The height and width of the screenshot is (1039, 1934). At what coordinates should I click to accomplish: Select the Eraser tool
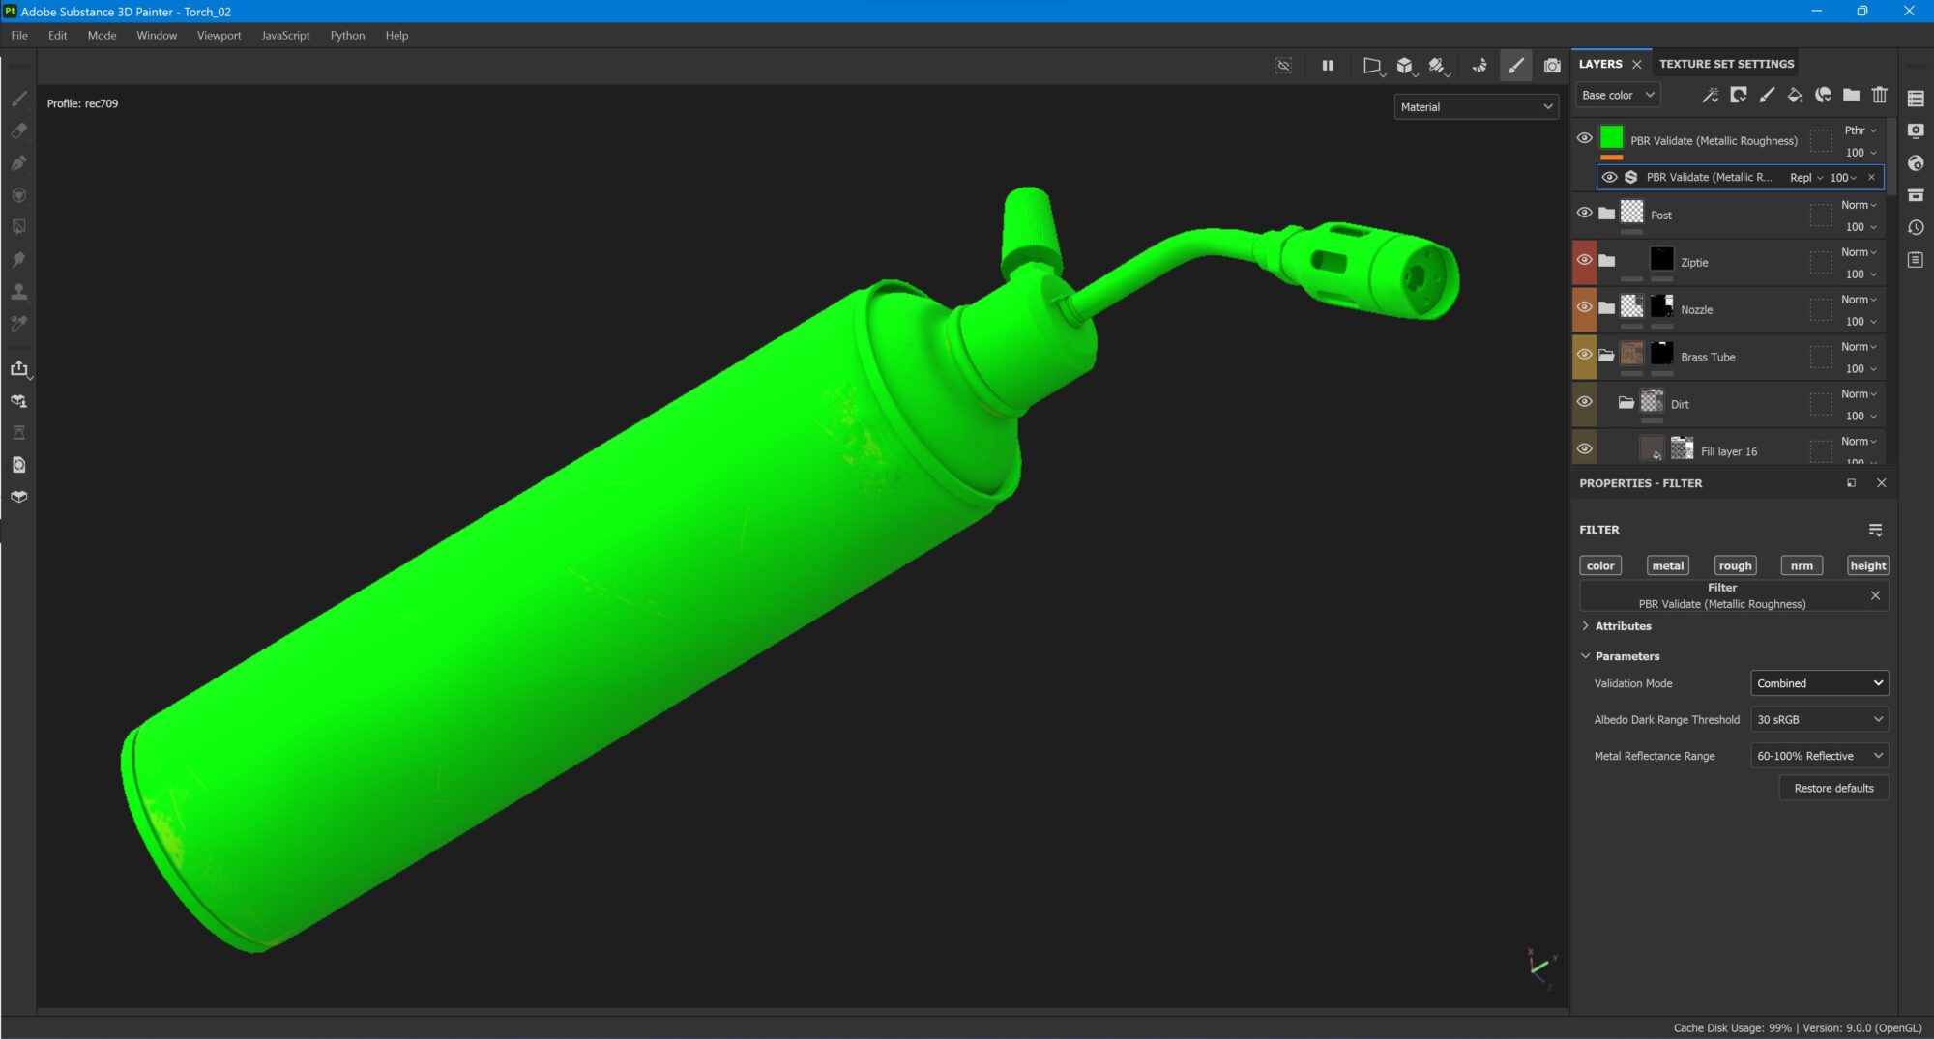[x=19, y=130]
